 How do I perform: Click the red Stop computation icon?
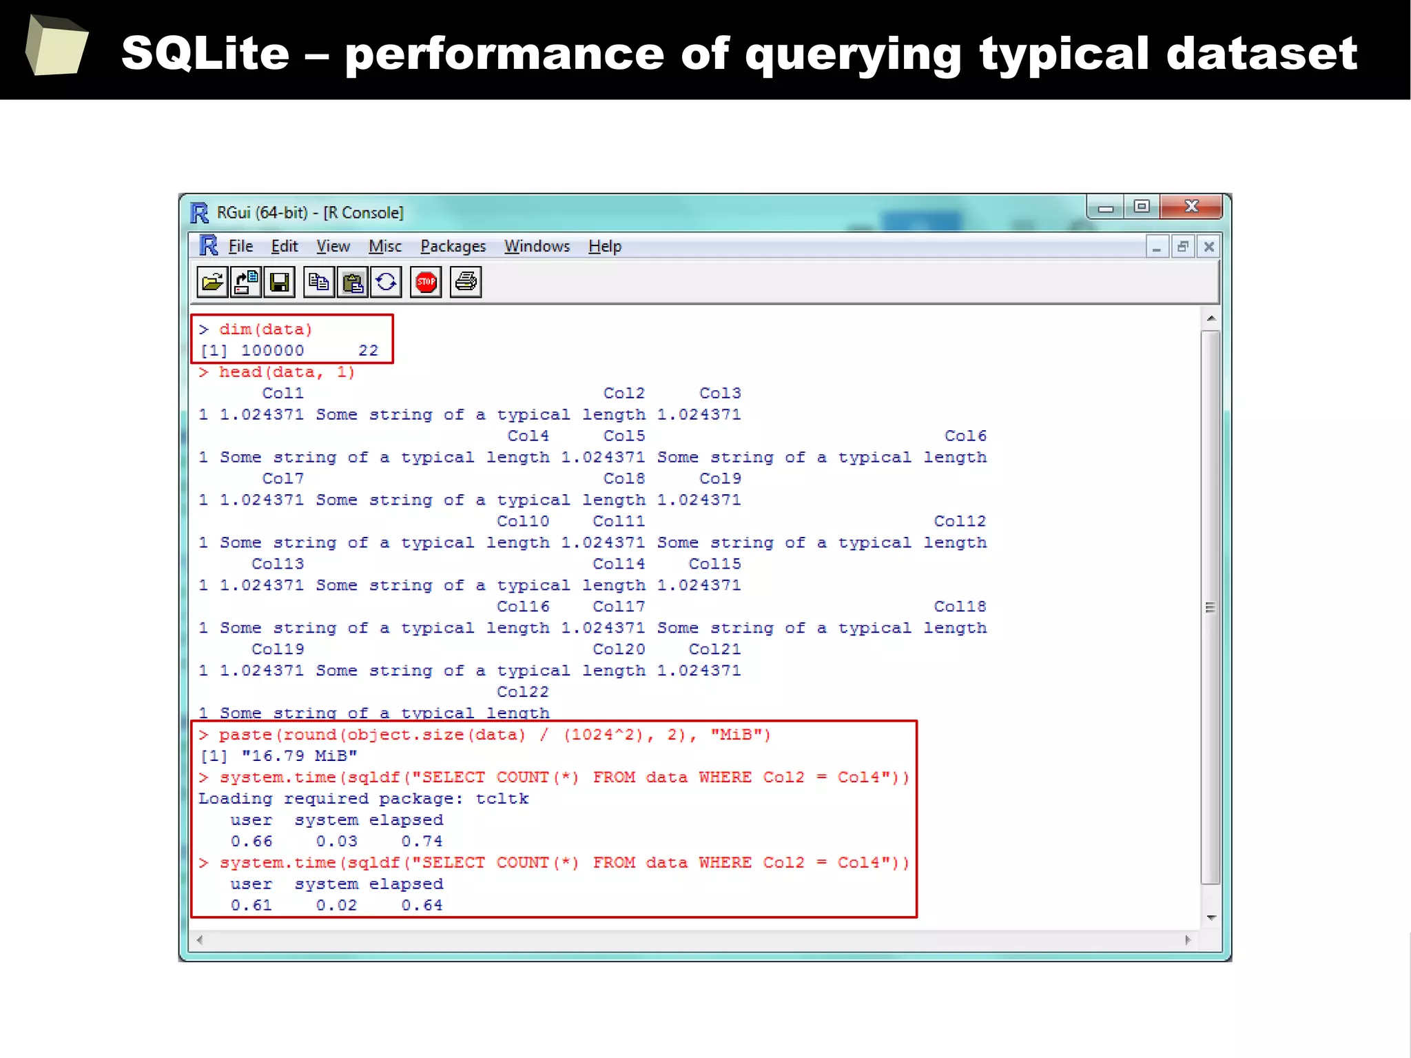point(426,282)
